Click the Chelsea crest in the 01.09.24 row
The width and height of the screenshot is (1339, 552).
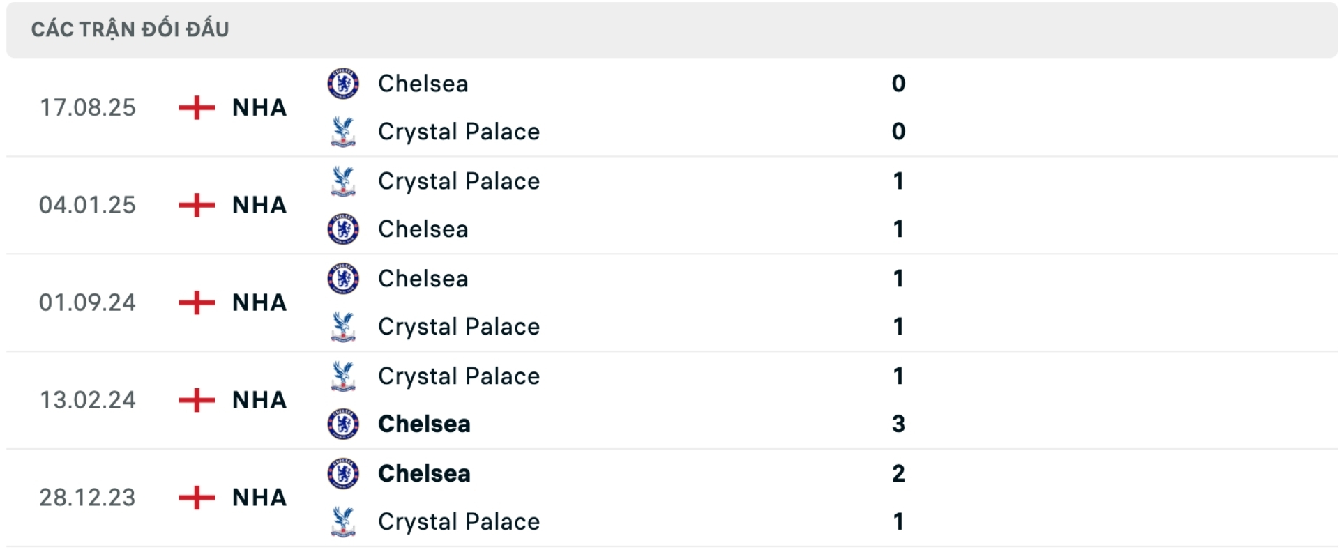pyautogui.click(x=342, y=278)
